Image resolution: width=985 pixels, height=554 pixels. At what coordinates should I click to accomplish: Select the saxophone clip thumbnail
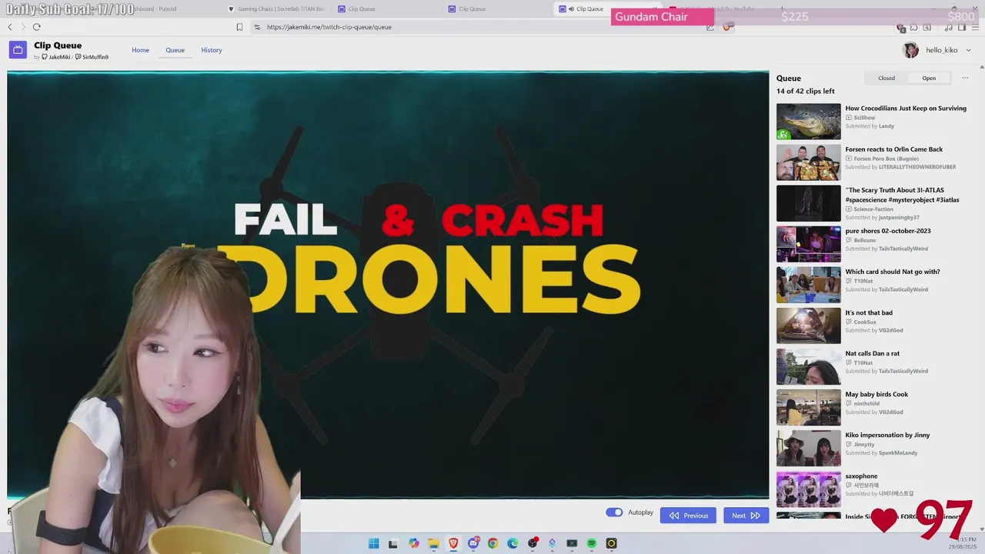point(808,489)
